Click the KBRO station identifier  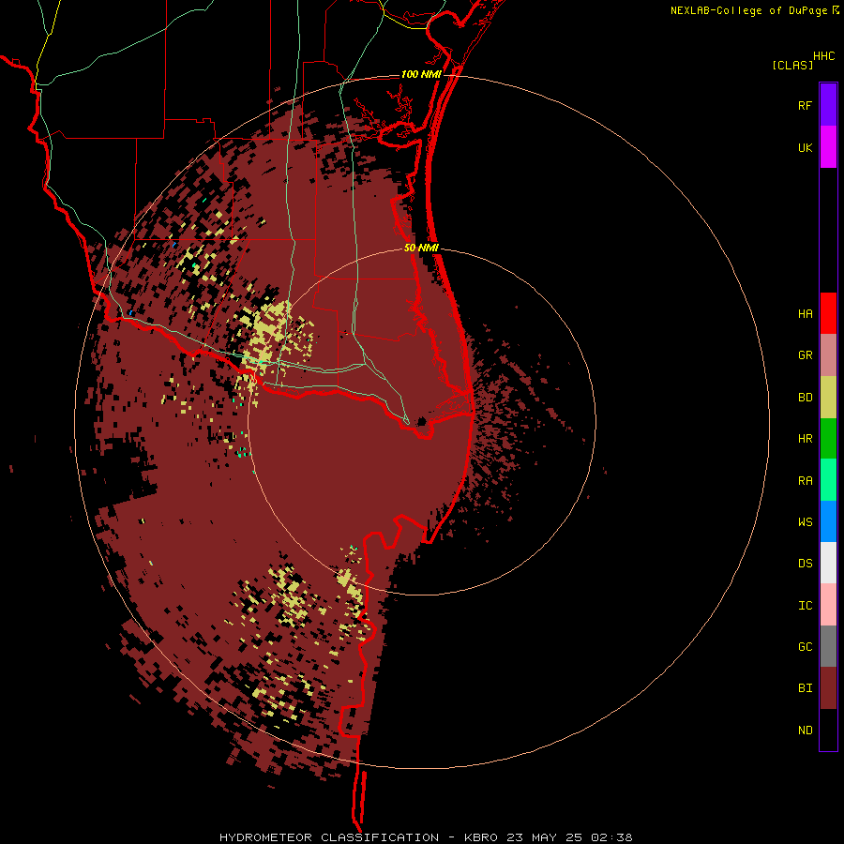[481, 837]
